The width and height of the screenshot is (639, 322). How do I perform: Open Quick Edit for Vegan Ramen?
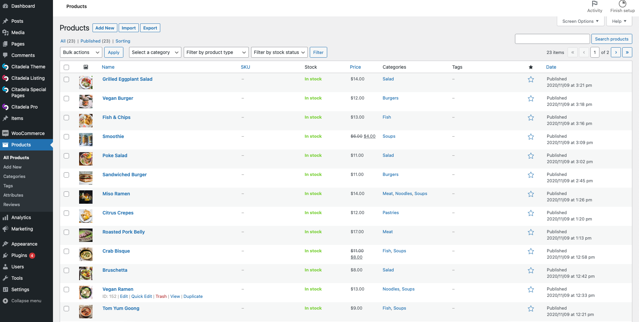(x=141, y=297)
